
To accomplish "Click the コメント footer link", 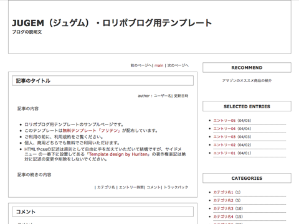I will click(153, 187).
